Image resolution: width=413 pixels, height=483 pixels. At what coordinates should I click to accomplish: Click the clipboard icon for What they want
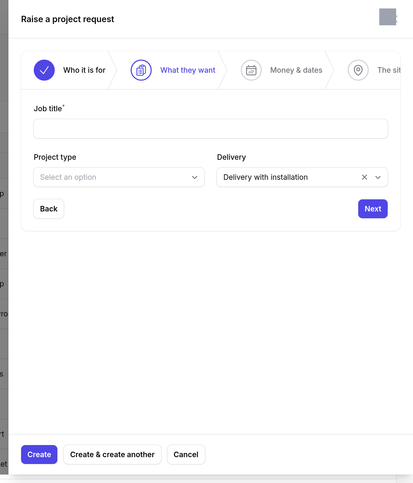pyautogui.click(x=141, y=70)
